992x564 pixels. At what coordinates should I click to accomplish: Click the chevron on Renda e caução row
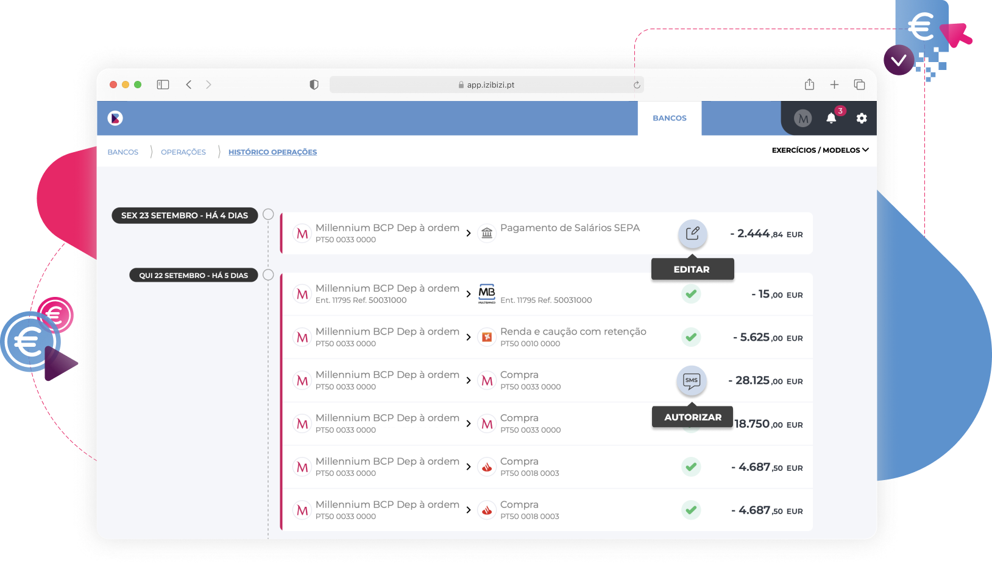(469, 337)
